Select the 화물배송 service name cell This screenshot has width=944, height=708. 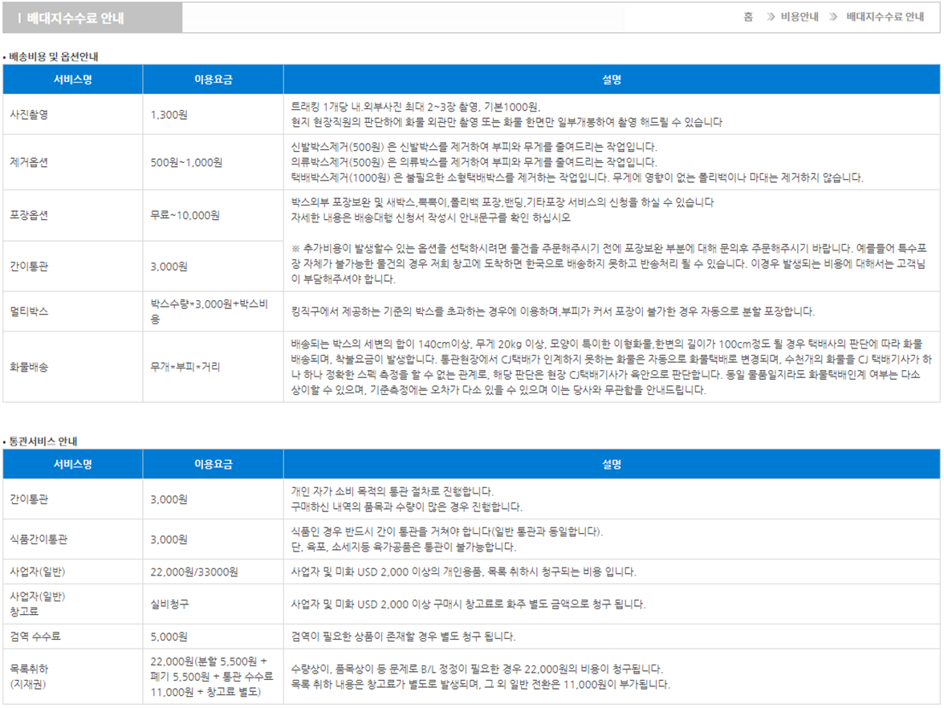[x=29, y=367]
